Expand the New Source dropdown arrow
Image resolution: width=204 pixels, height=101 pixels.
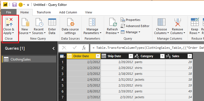click(x=30, y=33)
